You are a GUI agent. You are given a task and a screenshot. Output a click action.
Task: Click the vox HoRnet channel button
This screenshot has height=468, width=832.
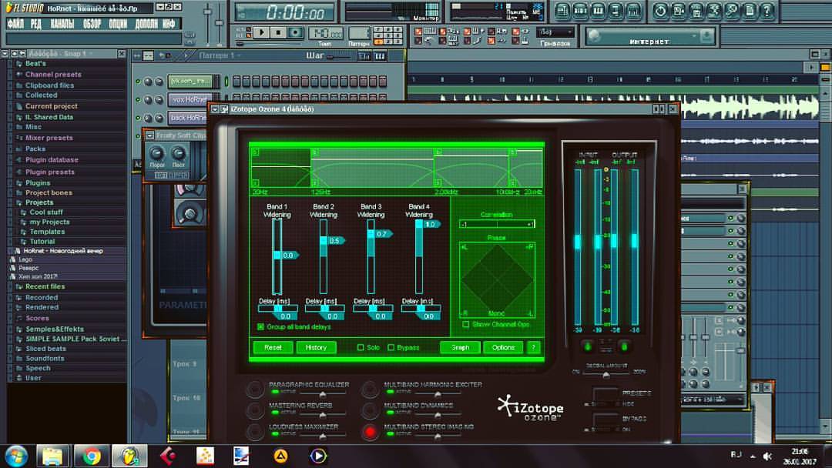click(x=189, y=99)
